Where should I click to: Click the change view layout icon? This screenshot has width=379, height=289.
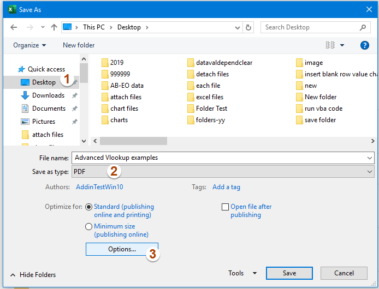pyautogui.click(x=330, y=45)
